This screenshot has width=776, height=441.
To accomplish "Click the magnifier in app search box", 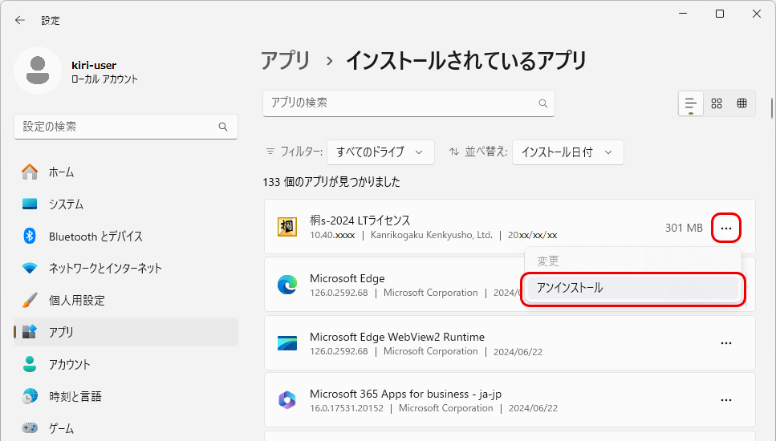I will click(x=543, y=103).
